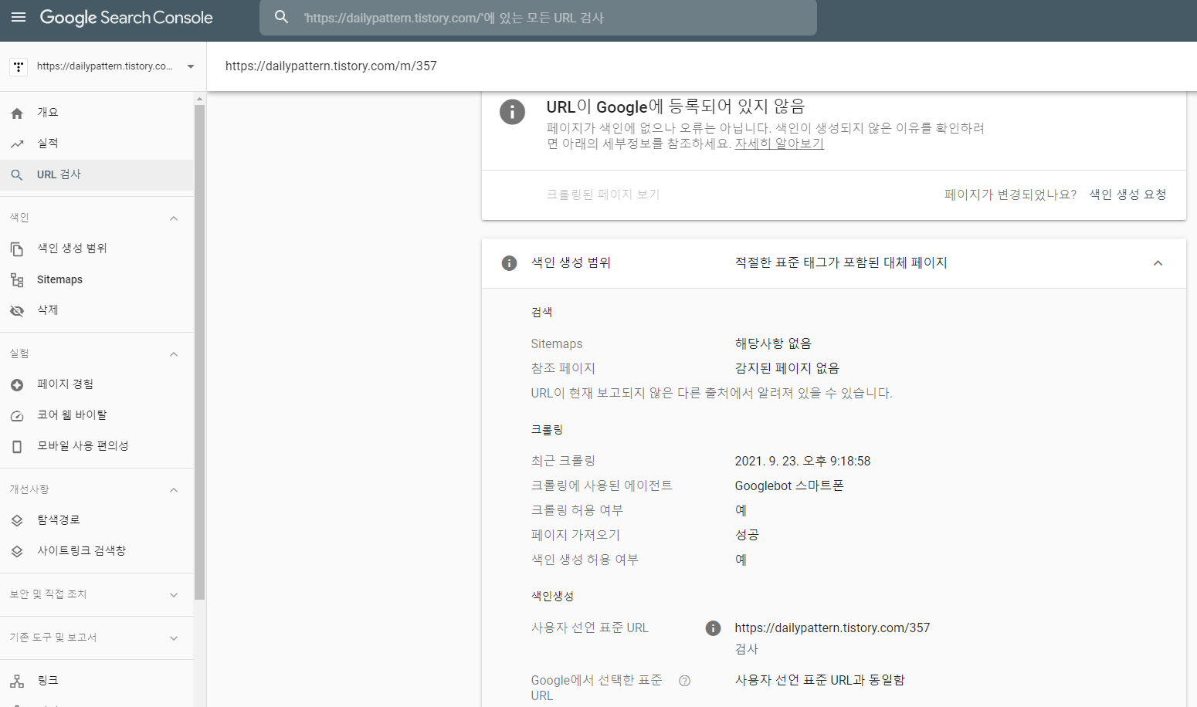Click the URL inspection search field
Image resolution: width=1197 pixels, height=707 pixels.
(538, 18)
